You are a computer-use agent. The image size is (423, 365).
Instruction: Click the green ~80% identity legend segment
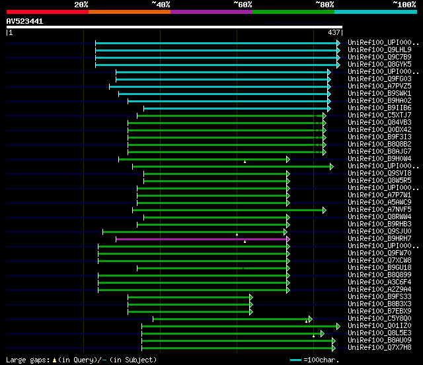[x=293, y=12]
